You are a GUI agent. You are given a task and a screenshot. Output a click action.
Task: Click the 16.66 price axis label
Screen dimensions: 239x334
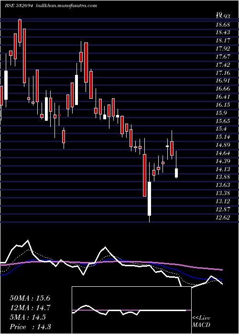click(223, 89)
